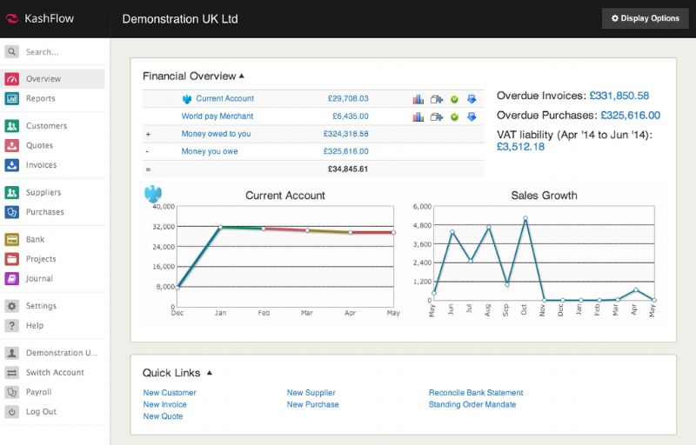
Task: Select the Bank icon in sidebar
Action: point(12,239)
